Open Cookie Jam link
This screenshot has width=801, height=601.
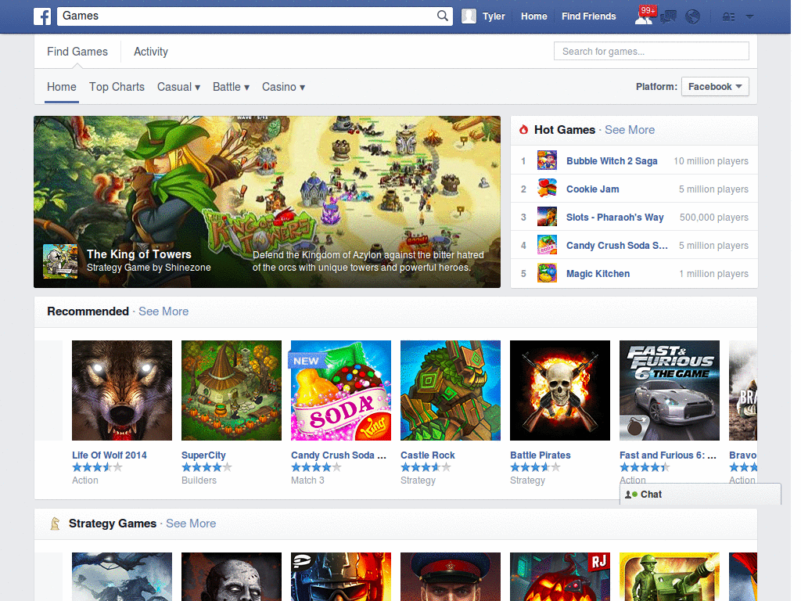(593, 189)
